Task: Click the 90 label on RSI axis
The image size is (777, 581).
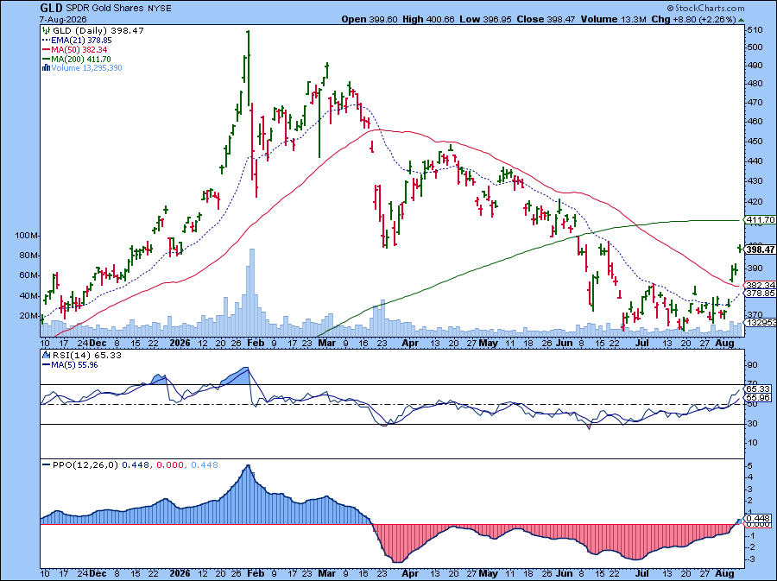Action: [752, 365]
